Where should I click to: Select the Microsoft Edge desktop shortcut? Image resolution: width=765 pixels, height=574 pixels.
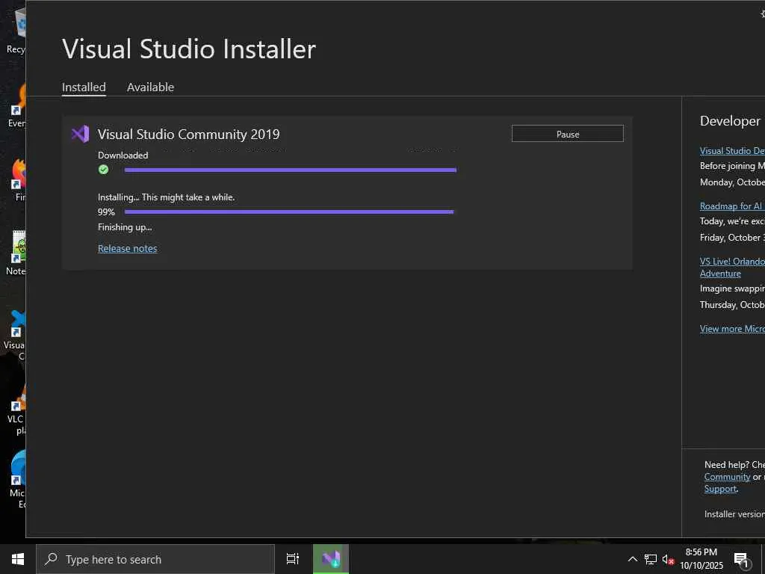19,479
